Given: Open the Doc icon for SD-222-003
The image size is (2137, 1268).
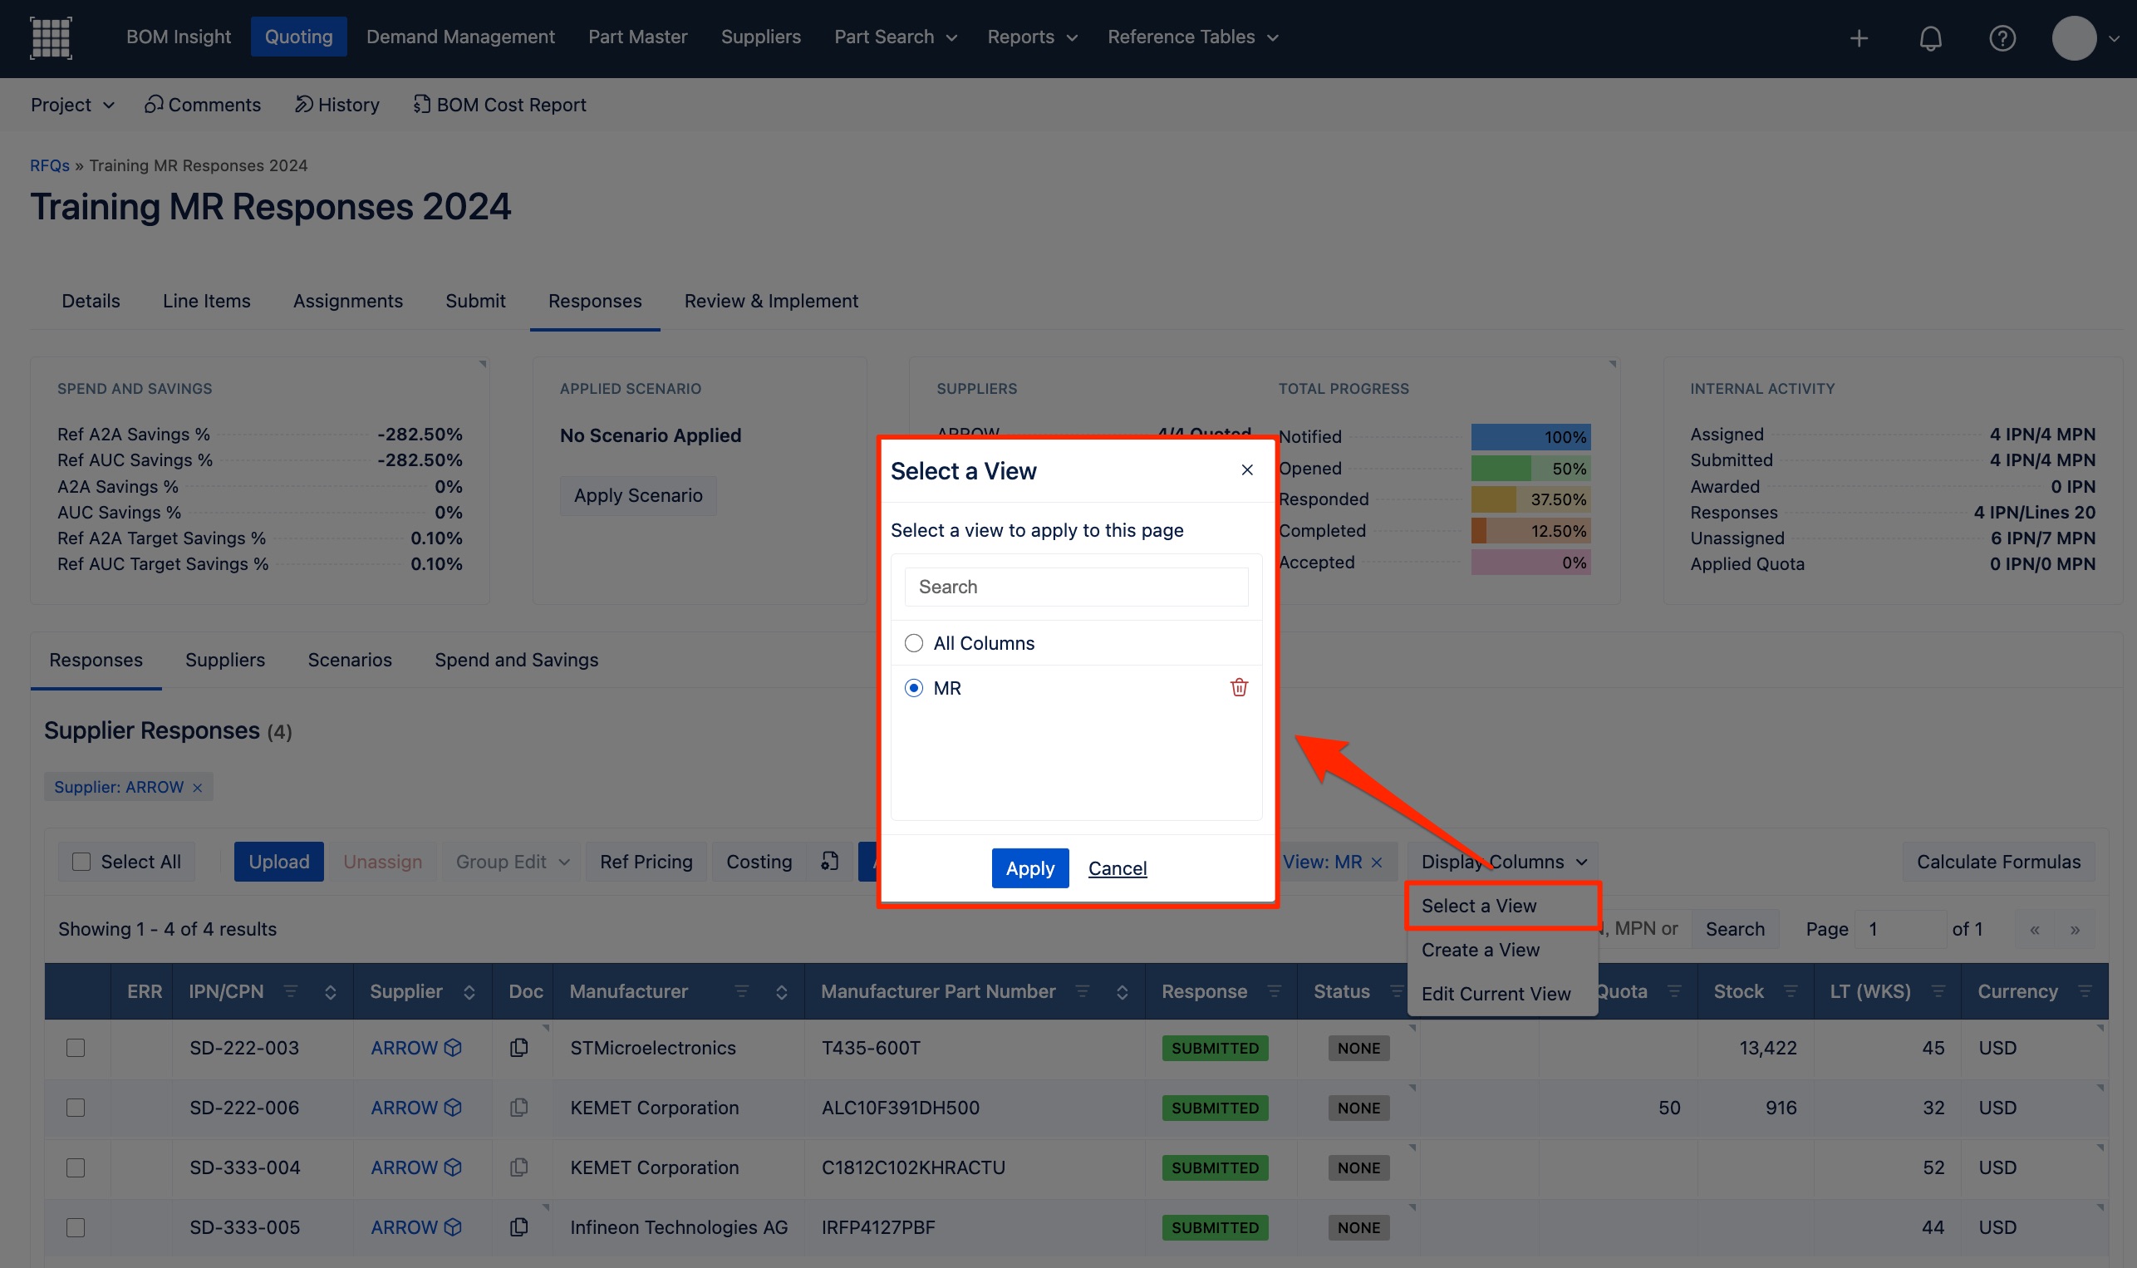Looking at the screenshot, I should coord(518,1048).
